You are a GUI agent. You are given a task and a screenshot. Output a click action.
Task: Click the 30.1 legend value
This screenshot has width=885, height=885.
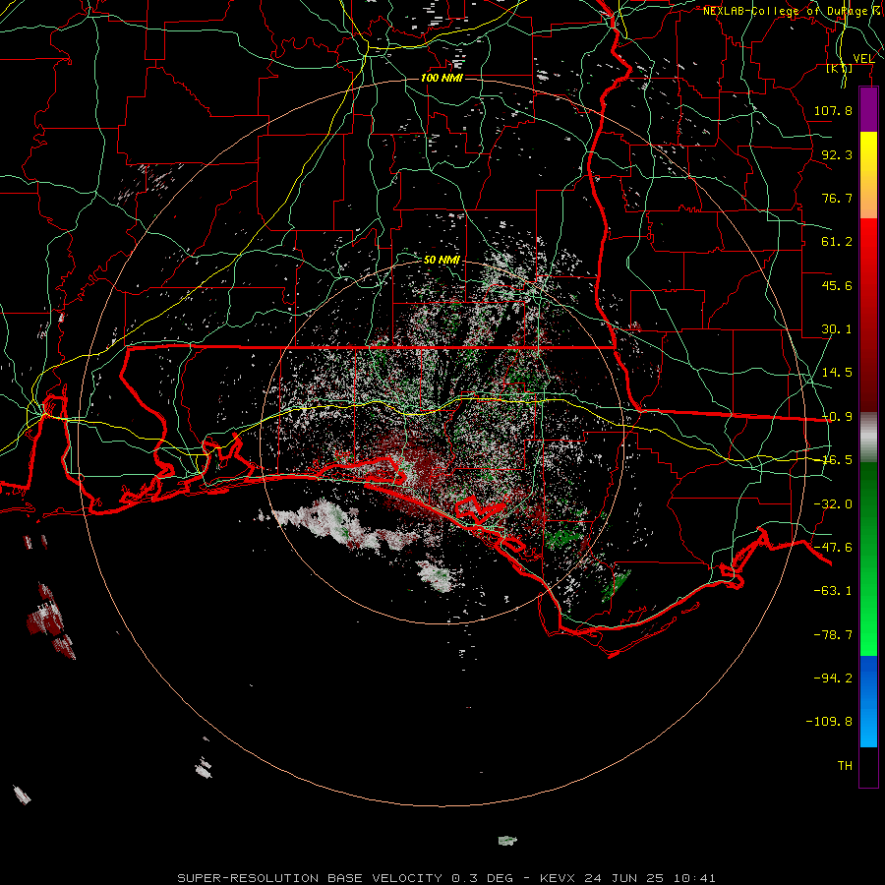(837, 329)
